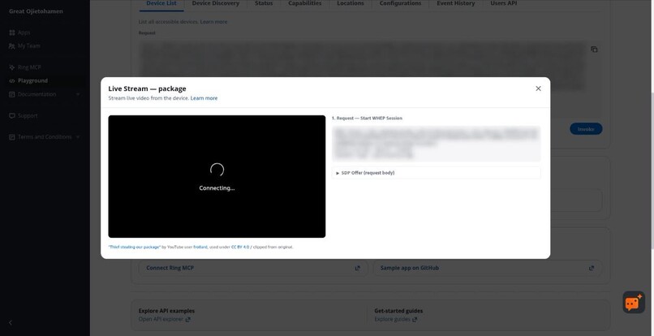The height and width of the screenshot is (336, 654).
Task: Click the Apps grid icon
Action: coord(11,32)
